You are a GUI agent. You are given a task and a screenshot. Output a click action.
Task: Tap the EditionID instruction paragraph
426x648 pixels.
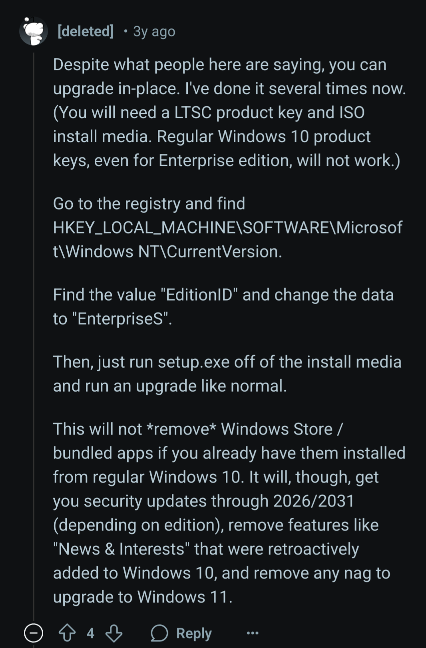pos(223,307)
